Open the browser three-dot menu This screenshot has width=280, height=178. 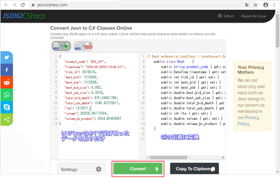coord(274,5)
